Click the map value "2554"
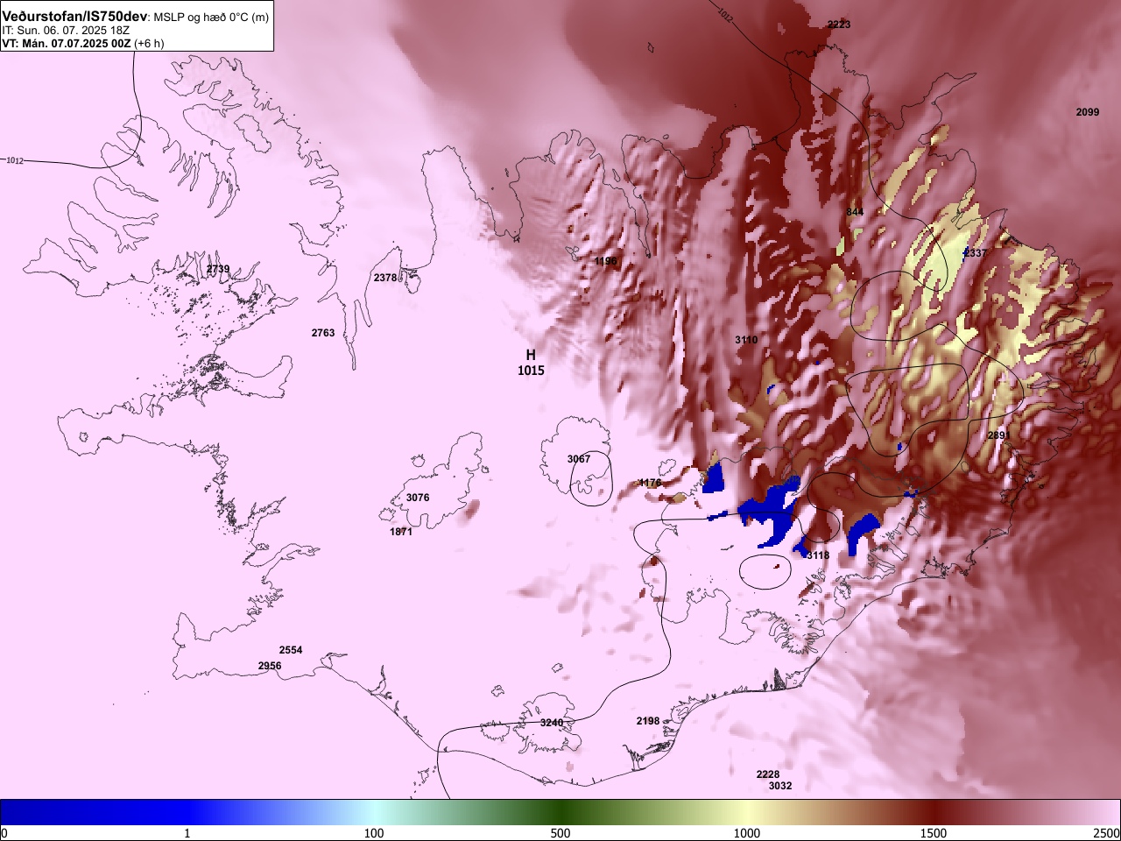Image resolution: width=1121 pixels, height=841 pixels. (291, 650)
